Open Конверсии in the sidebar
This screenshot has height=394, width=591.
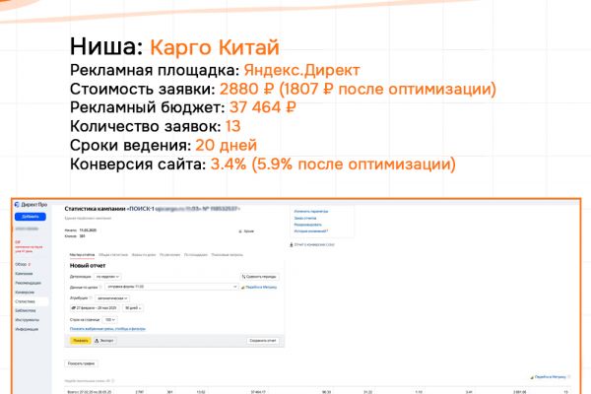[25, 293]
